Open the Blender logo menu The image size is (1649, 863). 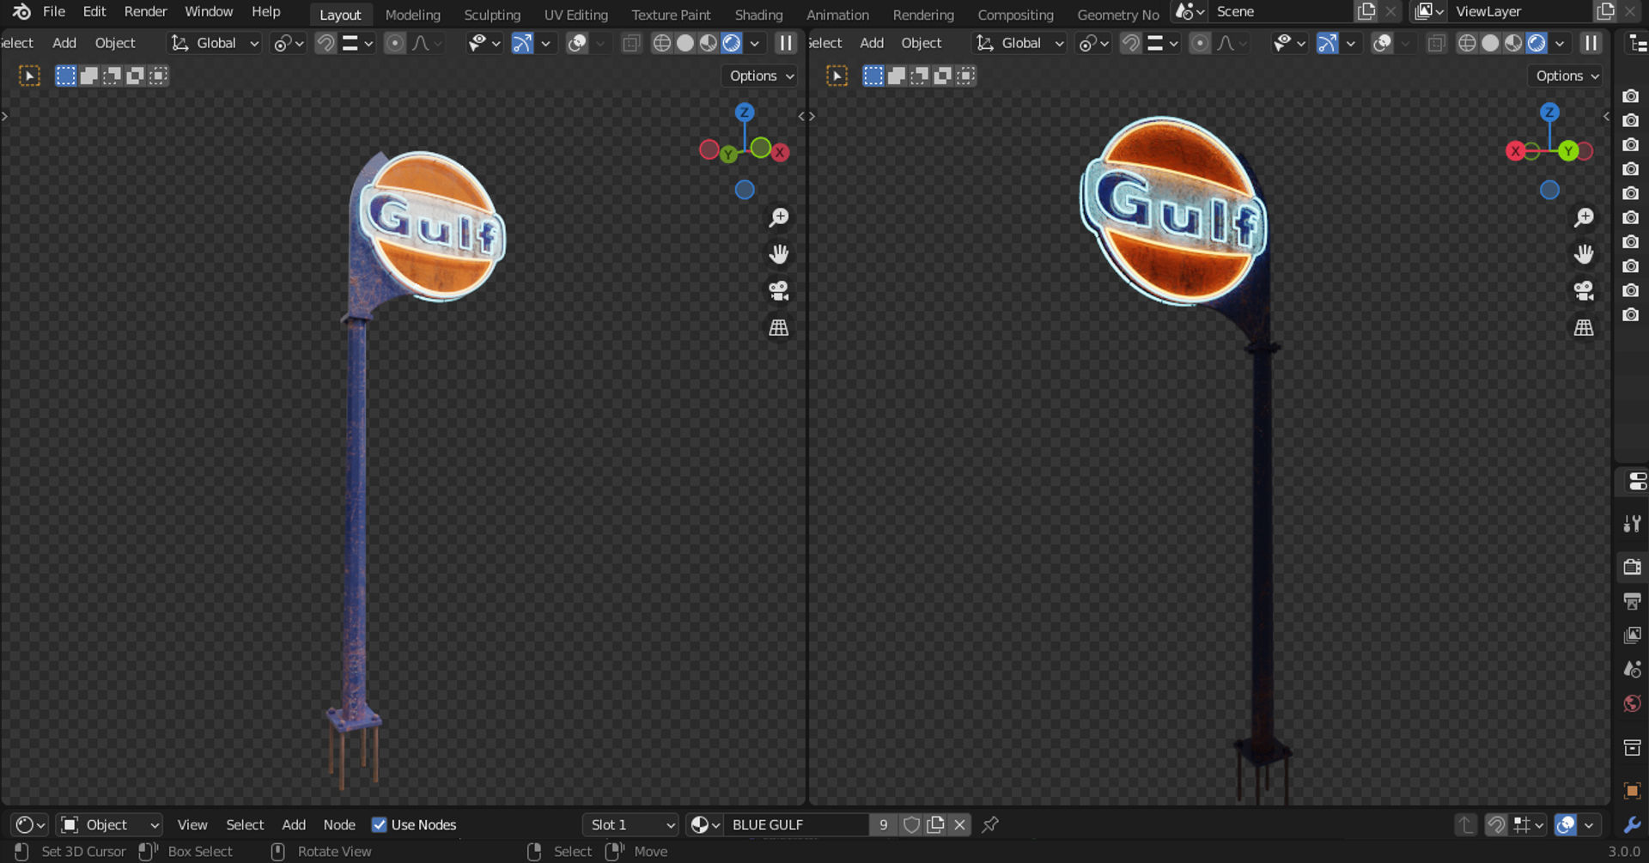pyautogui.click(x=21, y=11)
